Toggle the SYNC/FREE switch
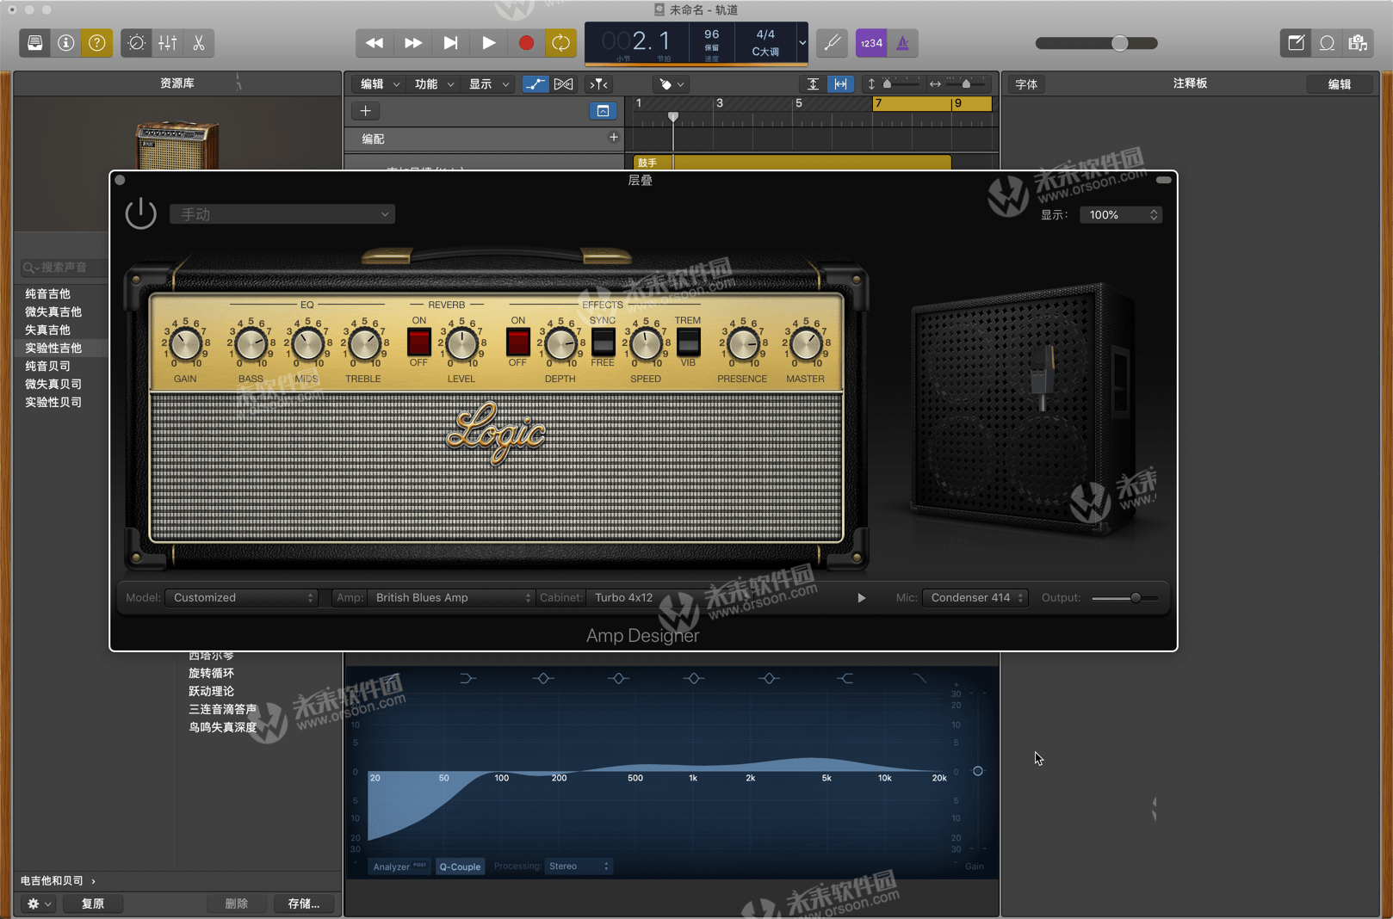 click(x=603, y=342)
